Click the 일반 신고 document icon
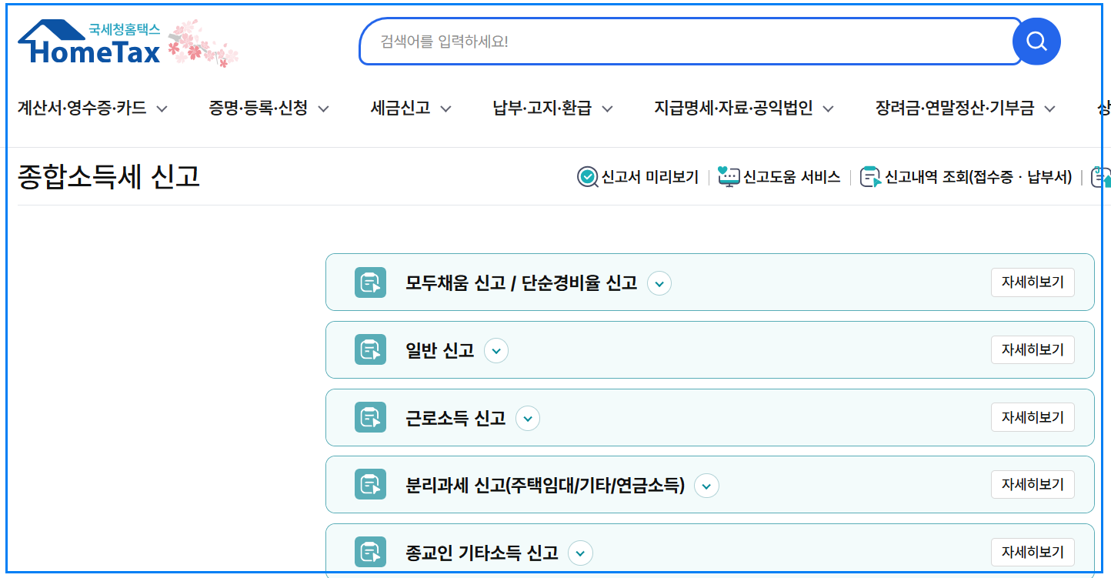 pyautogui.click(x=370, y=349)
